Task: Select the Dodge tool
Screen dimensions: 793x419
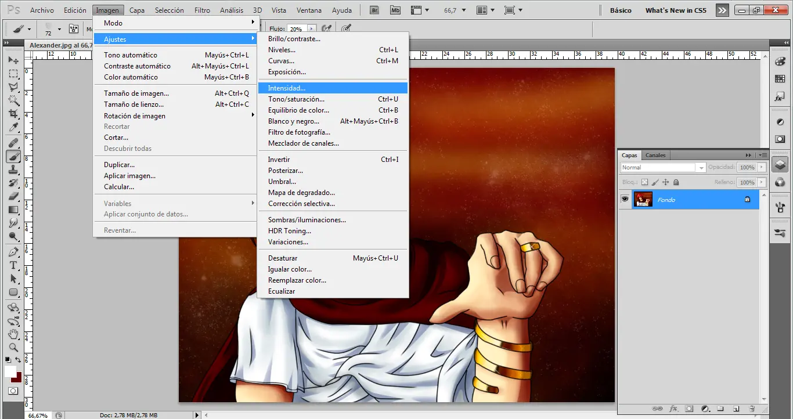Action: coord(13,236)
